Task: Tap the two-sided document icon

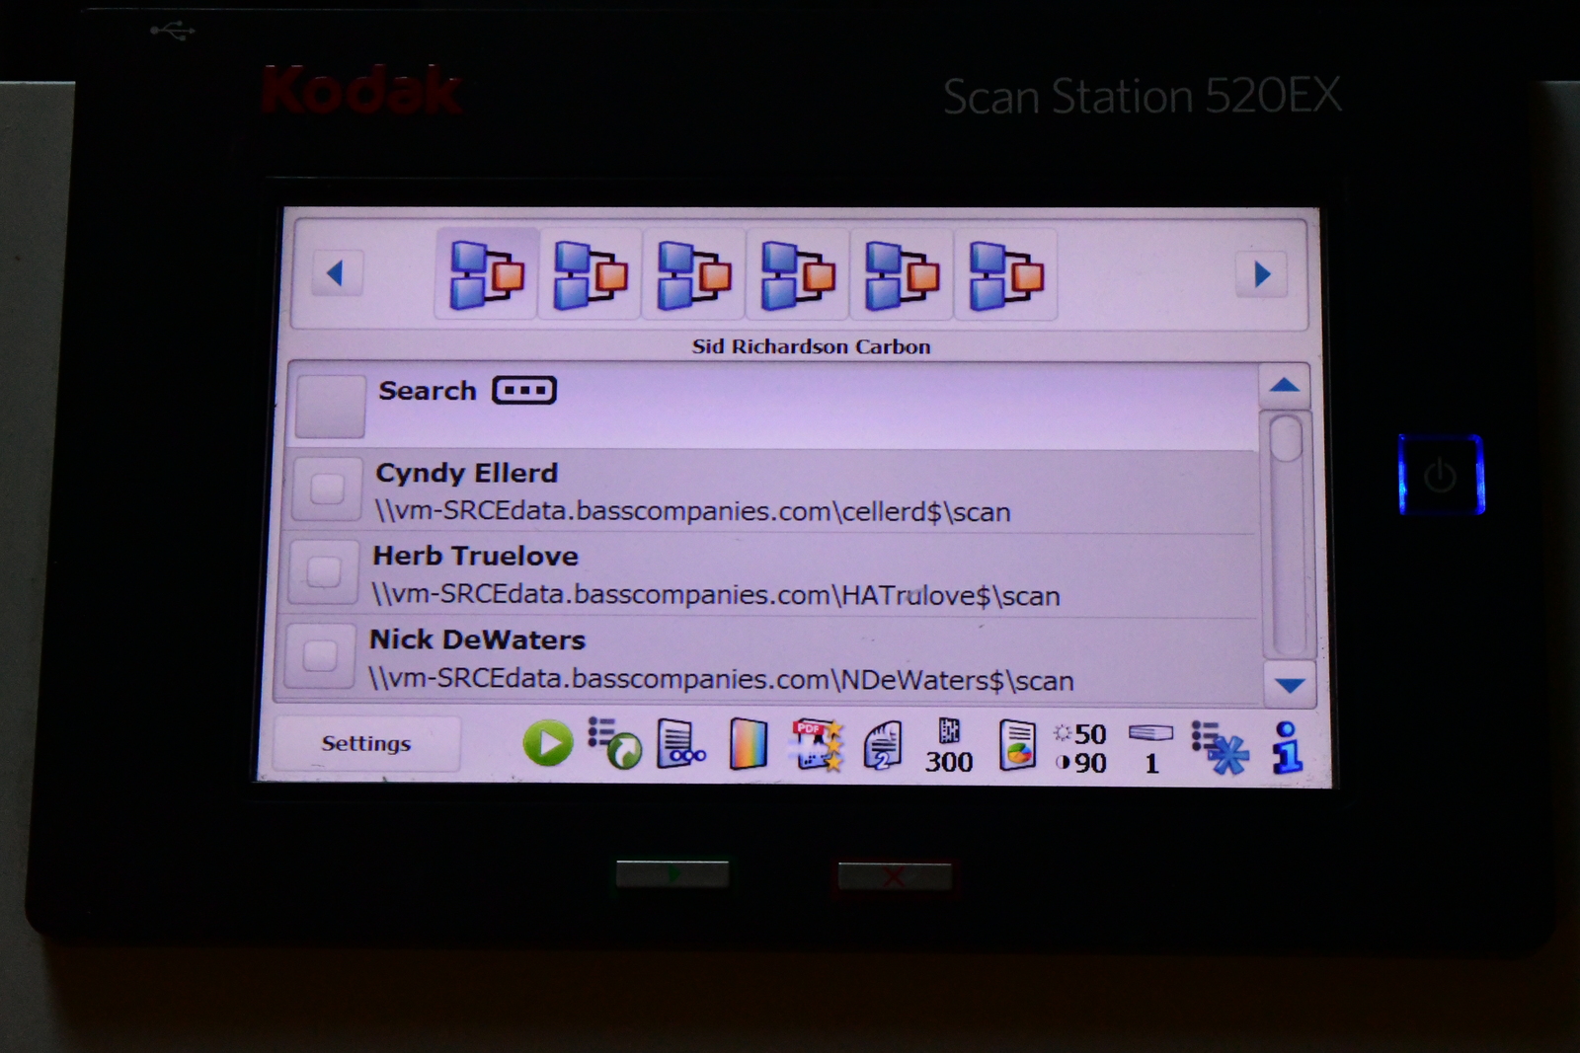Action: tap(883, 745)
